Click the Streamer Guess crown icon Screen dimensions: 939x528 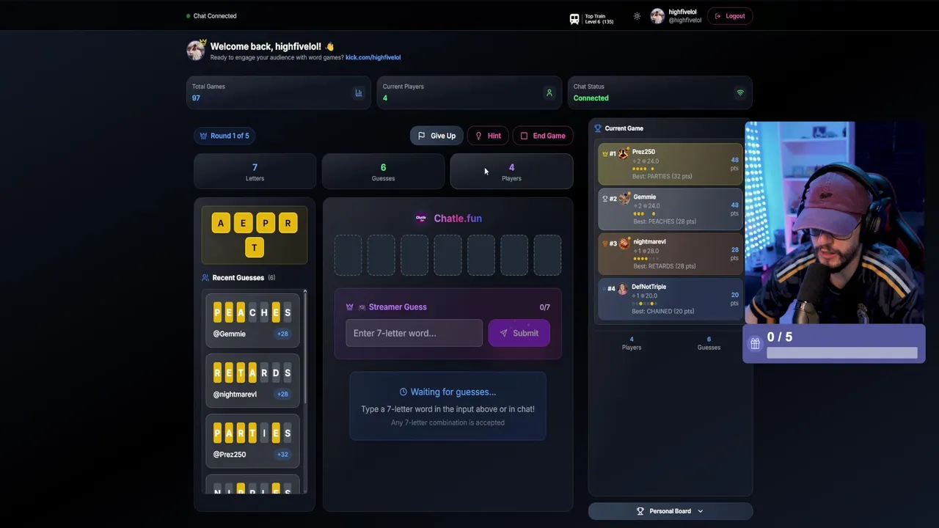[349, 307]
